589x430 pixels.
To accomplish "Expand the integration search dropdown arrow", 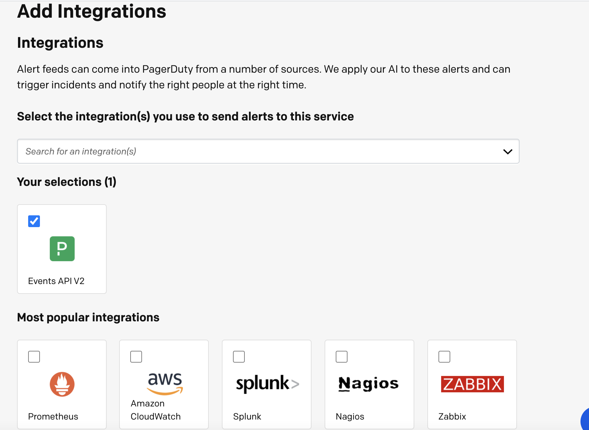I will (x=508, y=152).
